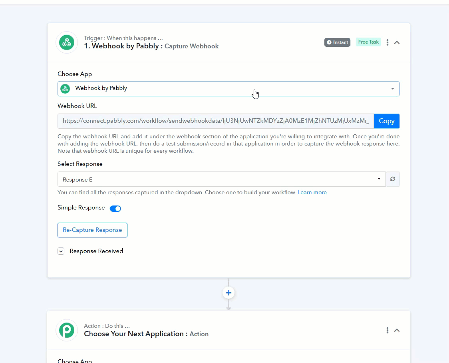The image size is (449, 363).
Task: Toggle the Simple Response switch
Action: (x=115, y=209)
